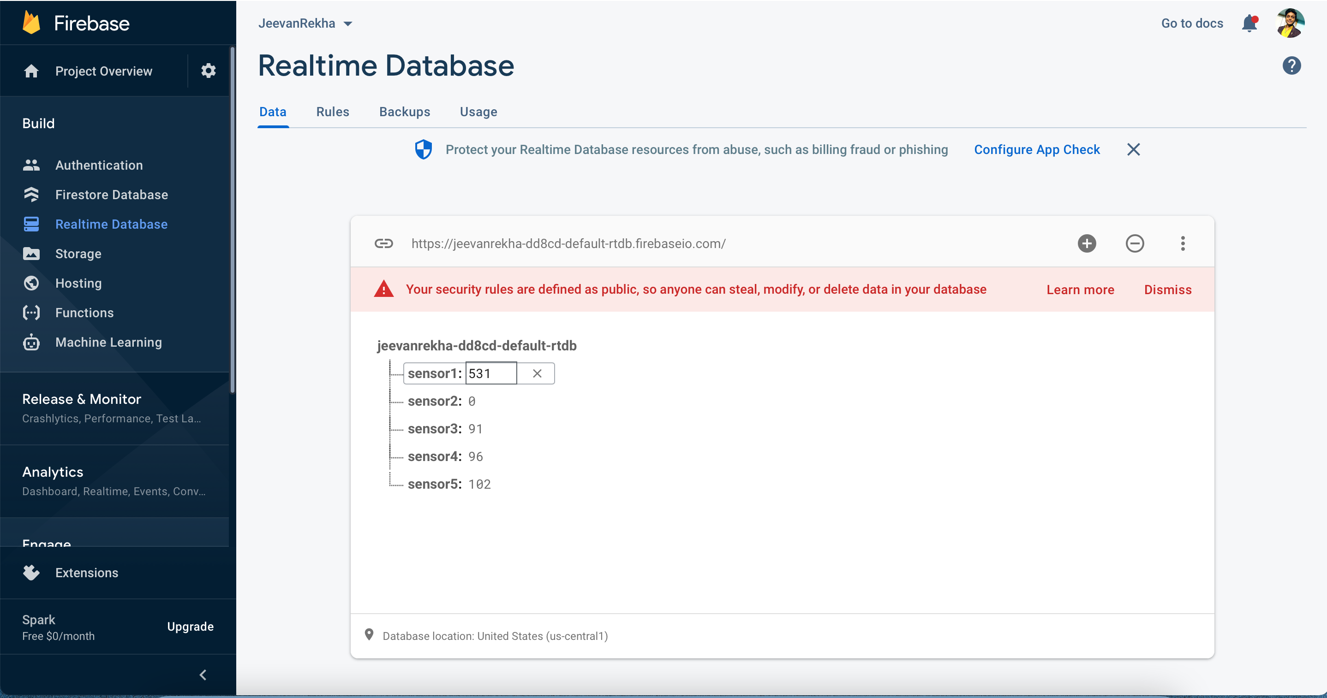1327x698 pixels.
Task: Open Extensions in the sidebar
Action: coord(87,573)
